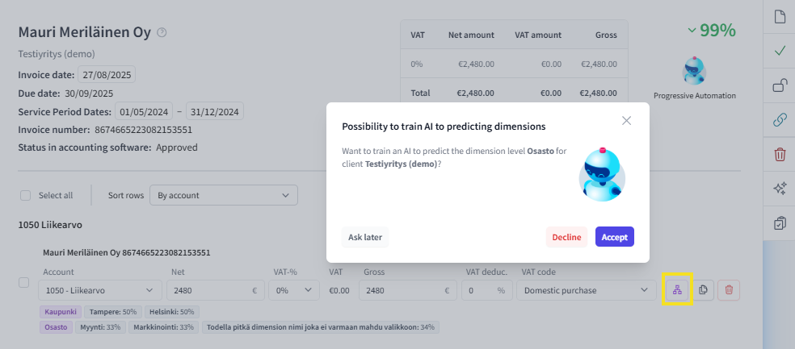
Task: Expand the 1050 - Liikearvo account dropdown
Action: click(x=102, y=290)
